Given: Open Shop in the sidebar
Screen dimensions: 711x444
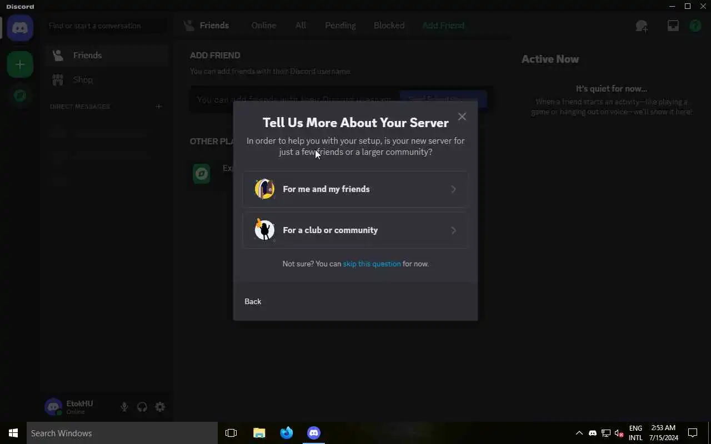Looking at the screenshot, I should pyautogui.click(x=107, y=80).
